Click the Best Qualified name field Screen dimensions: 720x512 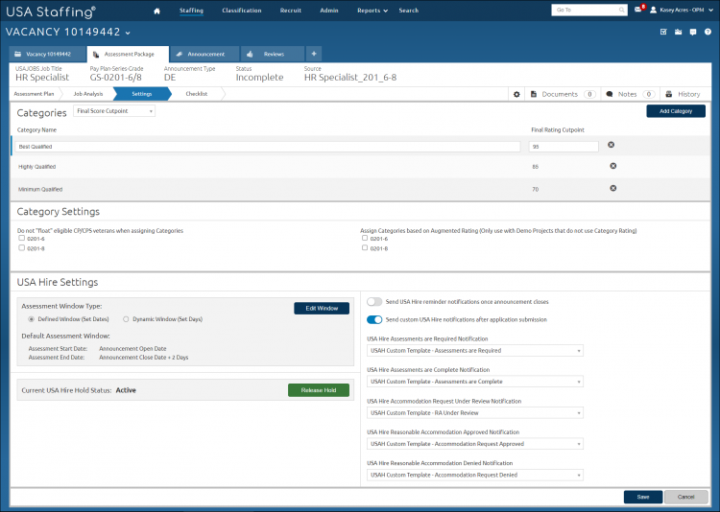tap(268, 147)
